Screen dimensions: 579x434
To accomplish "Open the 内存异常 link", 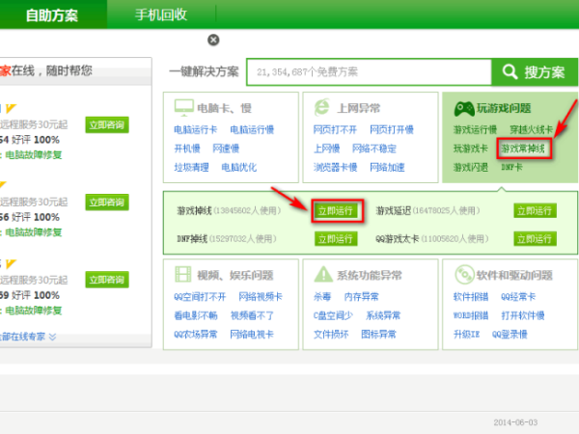I will (x=361, y=297).
